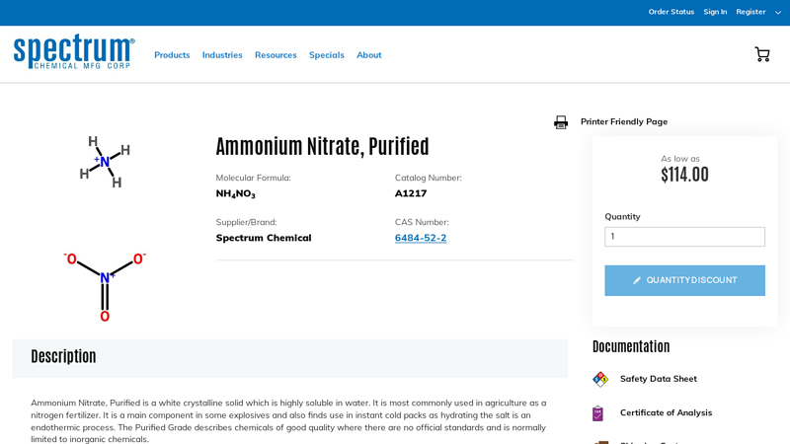Click the Spectrum Chemical supplier name
This screenshot has height=444, width=790.
tap(264, 238)
